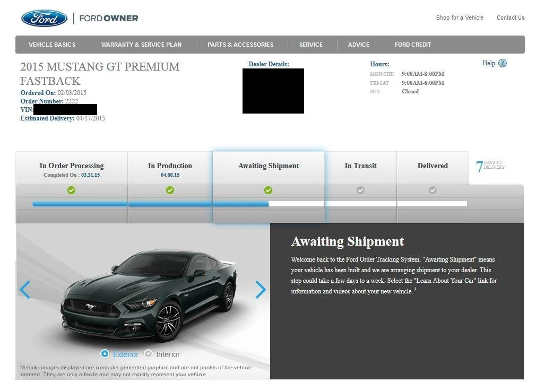The image size is (536, 390).
Task: Click the Mustang vehicle image
Action: [149, 296]
